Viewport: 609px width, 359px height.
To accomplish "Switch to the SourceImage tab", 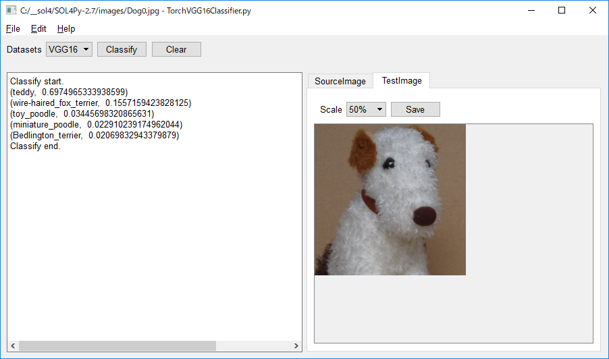I will [340, 81].
